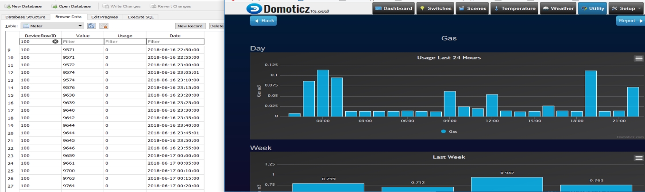The width and height of the screenshot is (645, 192).
Task: Clear all filters with the filter icon
Action: pos(104,26)
